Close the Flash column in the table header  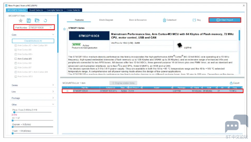tap(202, 88)
